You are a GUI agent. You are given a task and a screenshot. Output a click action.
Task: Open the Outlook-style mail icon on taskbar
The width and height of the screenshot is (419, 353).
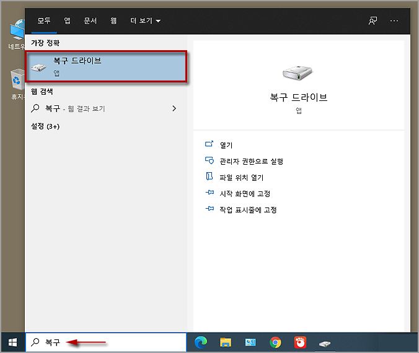point(250,342)
